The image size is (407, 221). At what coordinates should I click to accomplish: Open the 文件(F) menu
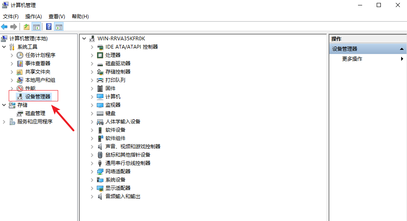click(x=11, y=17)
